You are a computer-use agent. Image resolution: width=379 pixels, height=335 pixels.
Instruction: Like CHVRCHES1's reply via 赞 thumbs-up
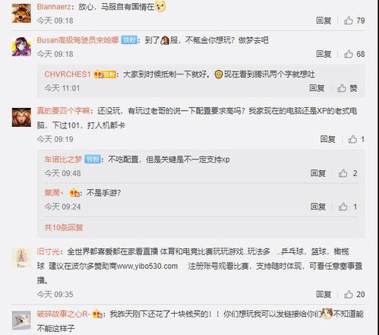click(342, 88)
